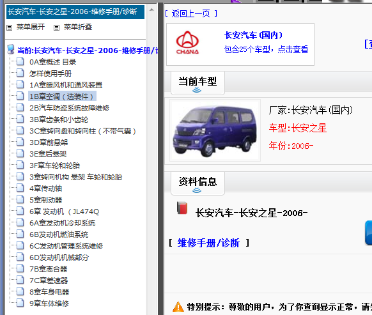Click page icon for 5章制动器
The height and width of the screenshot is (315, 372).
pyautogui.click(x=20, y=199)
